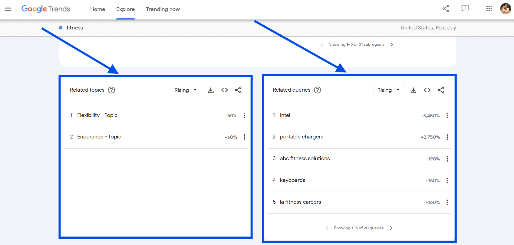The height and width of the screenshot is (245, 514).
Task: Open the Google apps grid
Action: 489,9
